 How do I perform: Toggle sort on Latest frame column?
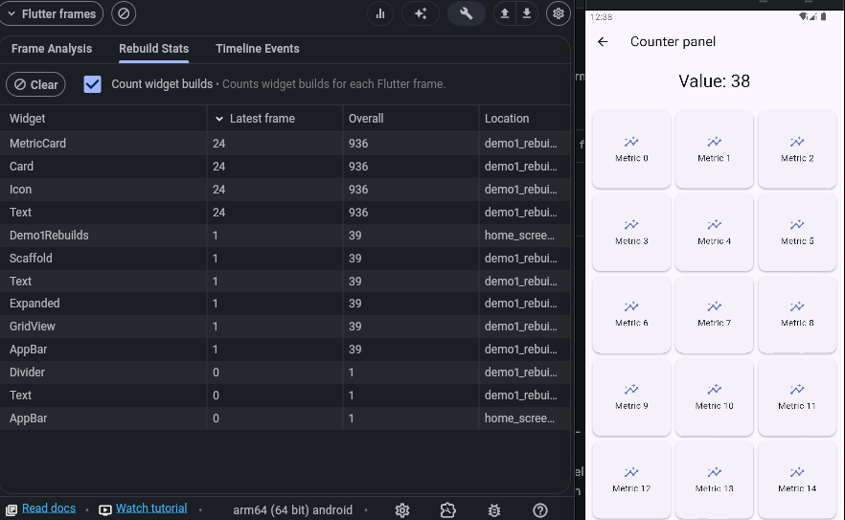pyautogui.click(x=275, y=119)
